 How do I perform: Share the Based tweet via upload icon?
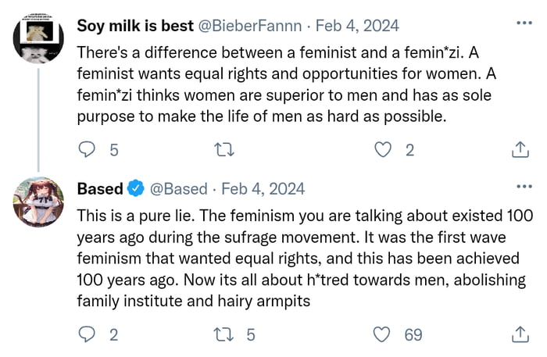[x=520, y=334]
